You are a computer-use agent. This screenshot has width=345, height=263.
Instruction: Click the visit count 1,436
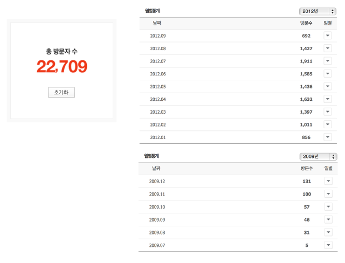click(306, 87)
